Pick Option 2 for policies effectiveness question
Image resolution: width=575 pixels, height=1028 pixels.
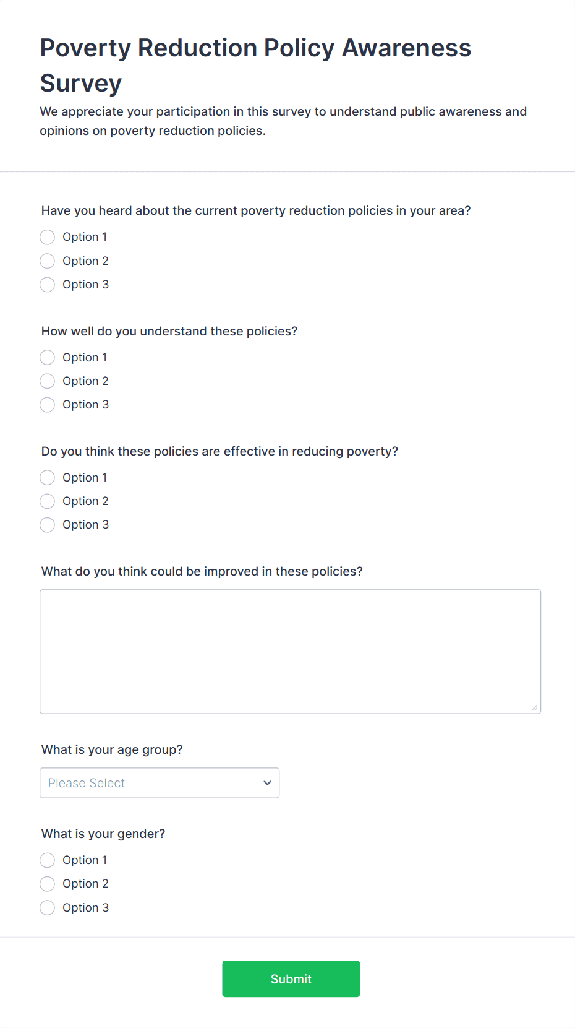pyautogui.click(x=48, y=501)
